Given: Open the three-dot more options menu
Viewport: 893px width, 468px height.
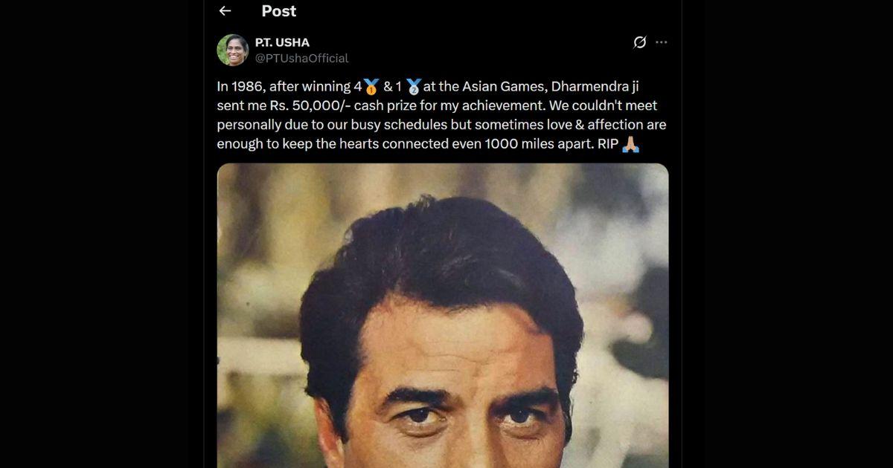Looking at the screenshot, I should (661, 42).
